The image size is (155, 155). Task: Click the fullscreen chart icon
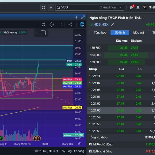click(x=60, y=25)
